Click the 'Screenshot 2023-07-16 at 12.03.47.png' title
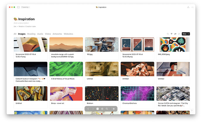Image resolution: width=202 pixels, height=123 pixels. click(26, 55)
